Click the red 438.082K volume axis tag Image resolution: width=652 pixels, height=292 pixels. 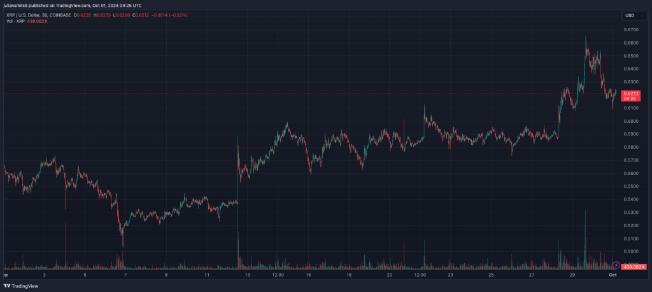pyautogui.click(x=634, y=267)
